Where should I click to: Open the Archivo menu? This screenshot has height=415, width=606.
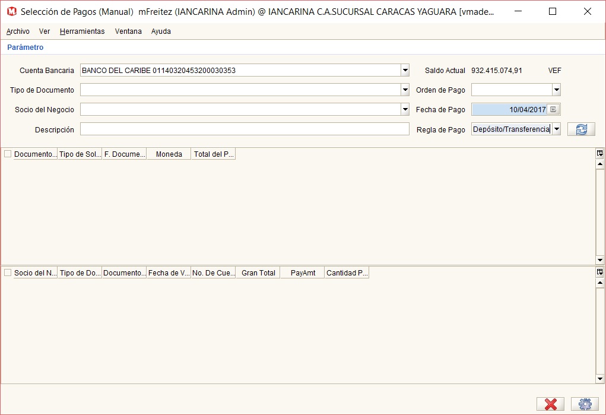18,31
